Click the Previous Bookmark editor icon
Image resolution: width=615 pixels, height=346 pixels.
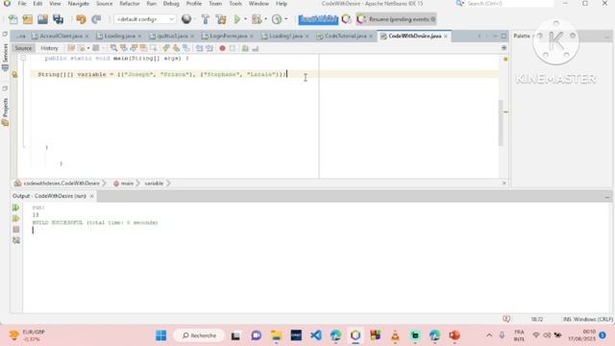click(x=166, y=48)
